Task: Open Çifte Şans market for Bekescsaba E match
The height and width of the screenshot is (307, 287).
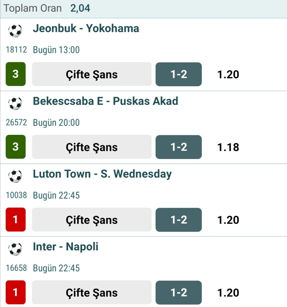Action: coord(92,147)
